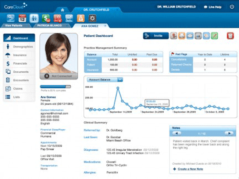
Task: Open Lists in sidebar
Action: (19, 97)
